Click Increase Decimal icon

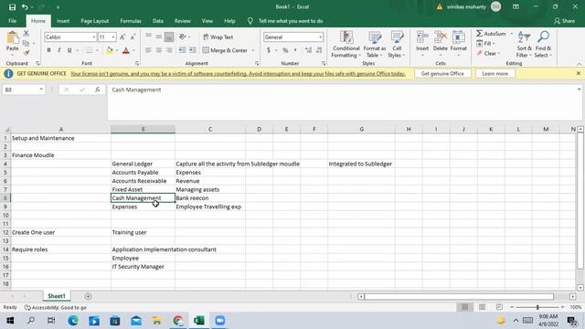[x=308, y=50]
